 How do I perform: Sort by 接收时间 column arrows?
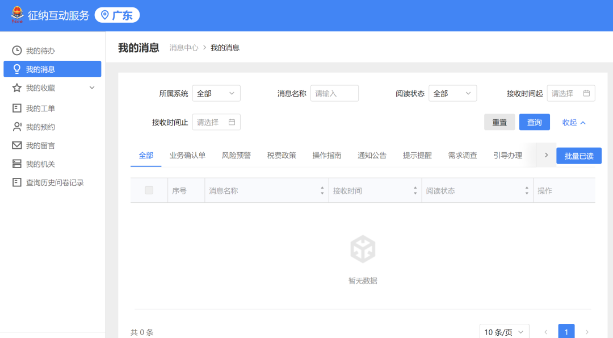(415, 190)
